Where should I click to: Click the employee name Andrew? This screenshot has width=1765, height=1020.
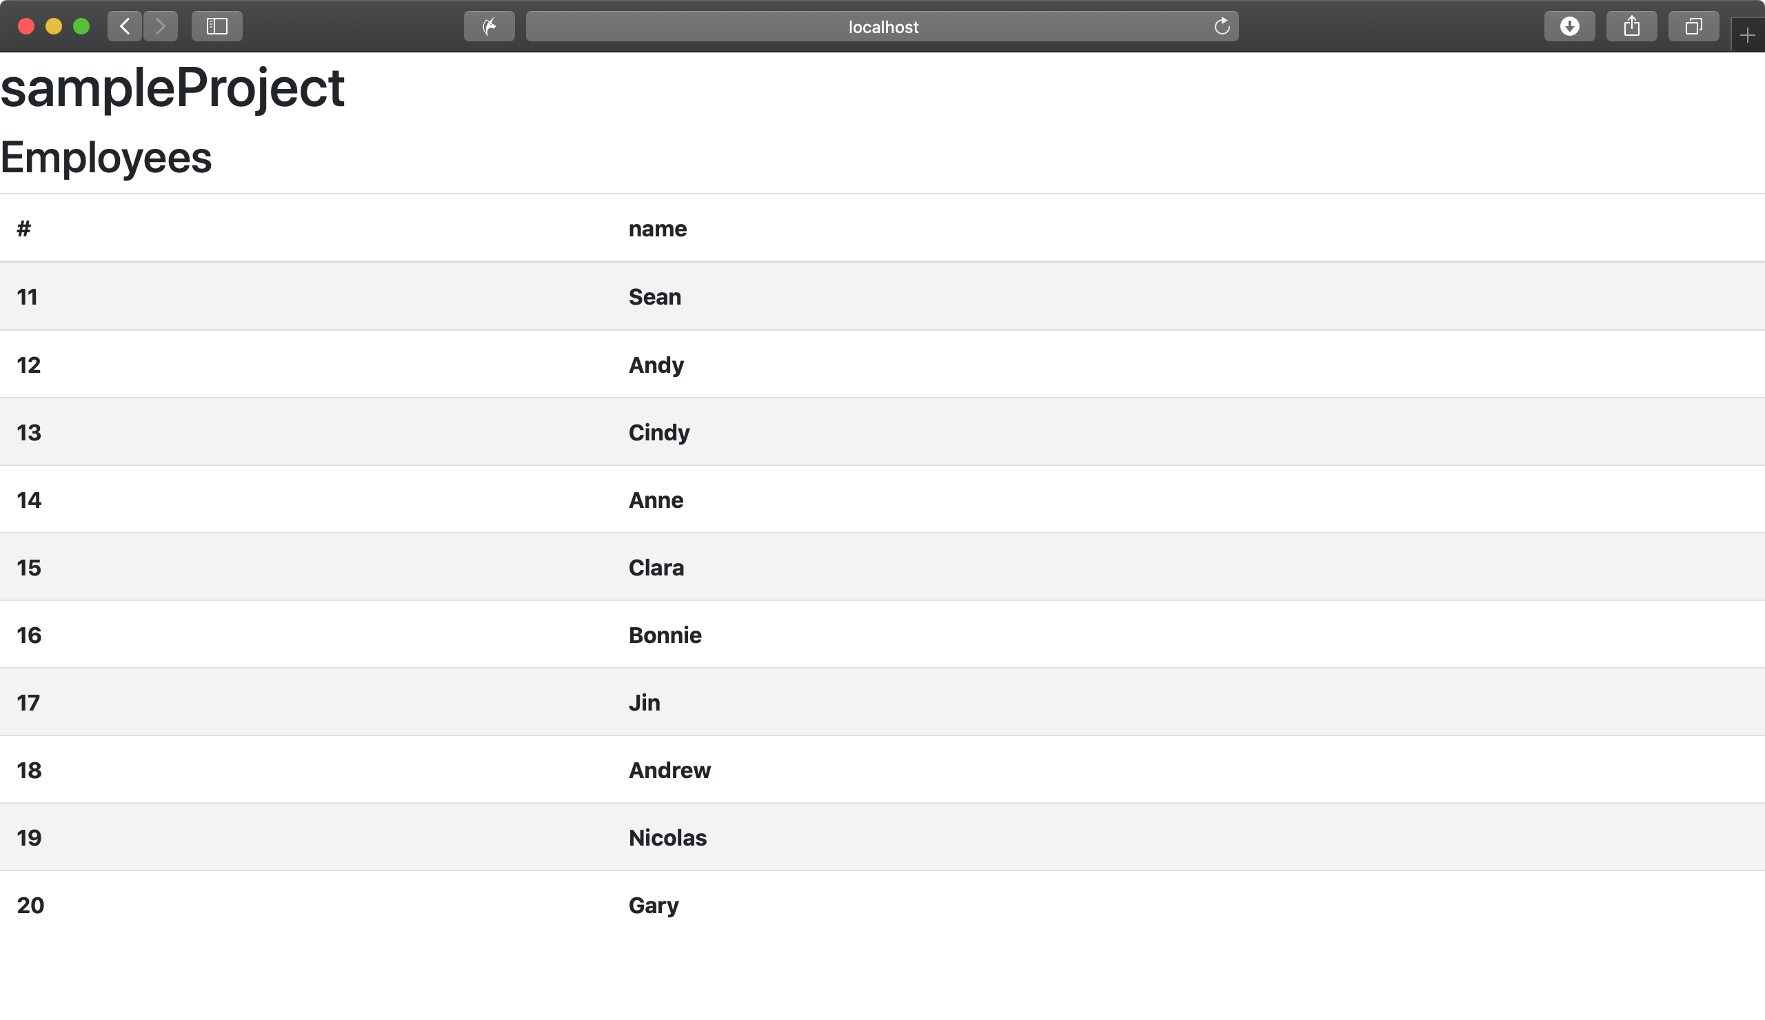point(669,770)
